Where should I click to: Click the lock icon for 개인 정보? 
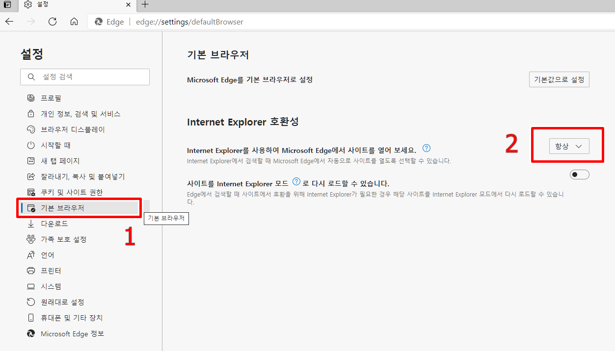(x=31, y=114)
